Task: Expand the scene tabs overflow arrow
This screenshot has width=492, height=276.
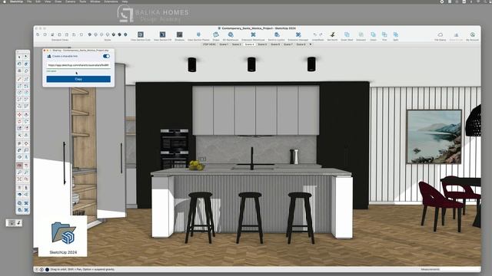Action: coord(311,44)
